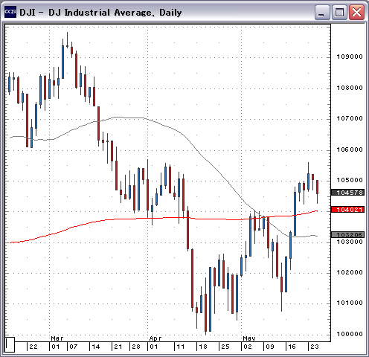Click the 100000 price scale label
Image resolution: width=369 pixels, height=357 pixels.
click(x=350, y=334)
